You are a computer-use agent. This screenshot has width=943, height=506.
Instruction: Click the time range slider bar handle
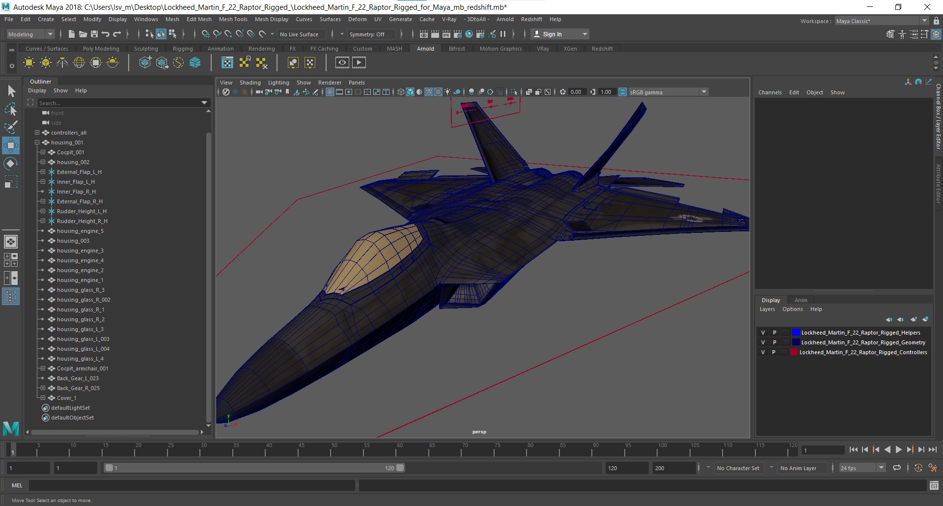click(255, 468)
